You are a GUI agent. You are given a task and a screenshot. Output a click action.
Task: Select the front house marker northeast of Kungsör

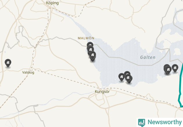128,78
